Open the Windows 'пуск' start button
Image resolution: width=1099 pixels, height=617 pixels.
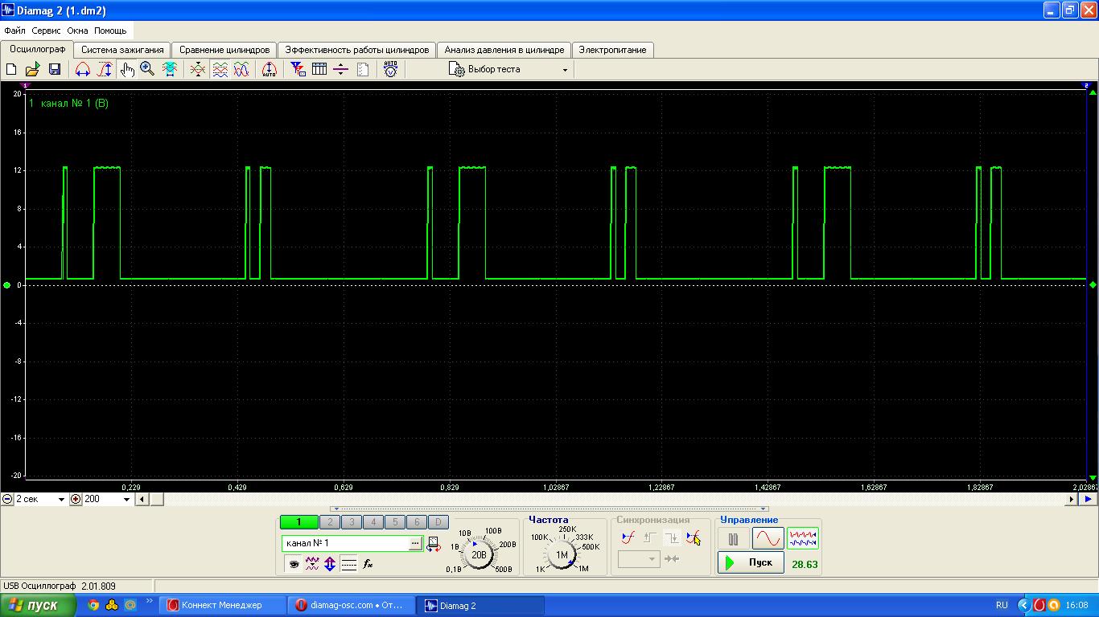(38, 605)
